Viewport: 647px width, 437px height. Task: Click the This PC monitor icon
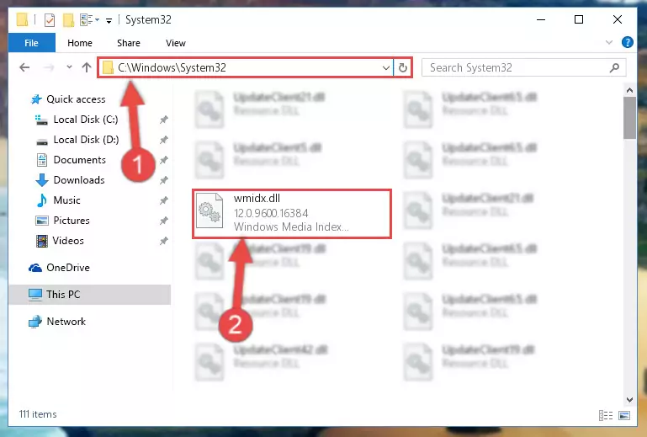(x=35, y=295)
